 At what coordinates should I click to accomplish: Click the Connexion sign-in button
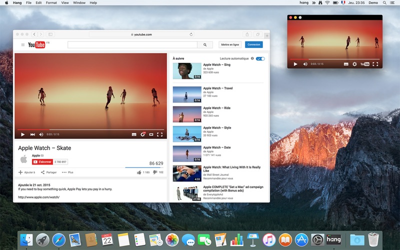[254, 44]
